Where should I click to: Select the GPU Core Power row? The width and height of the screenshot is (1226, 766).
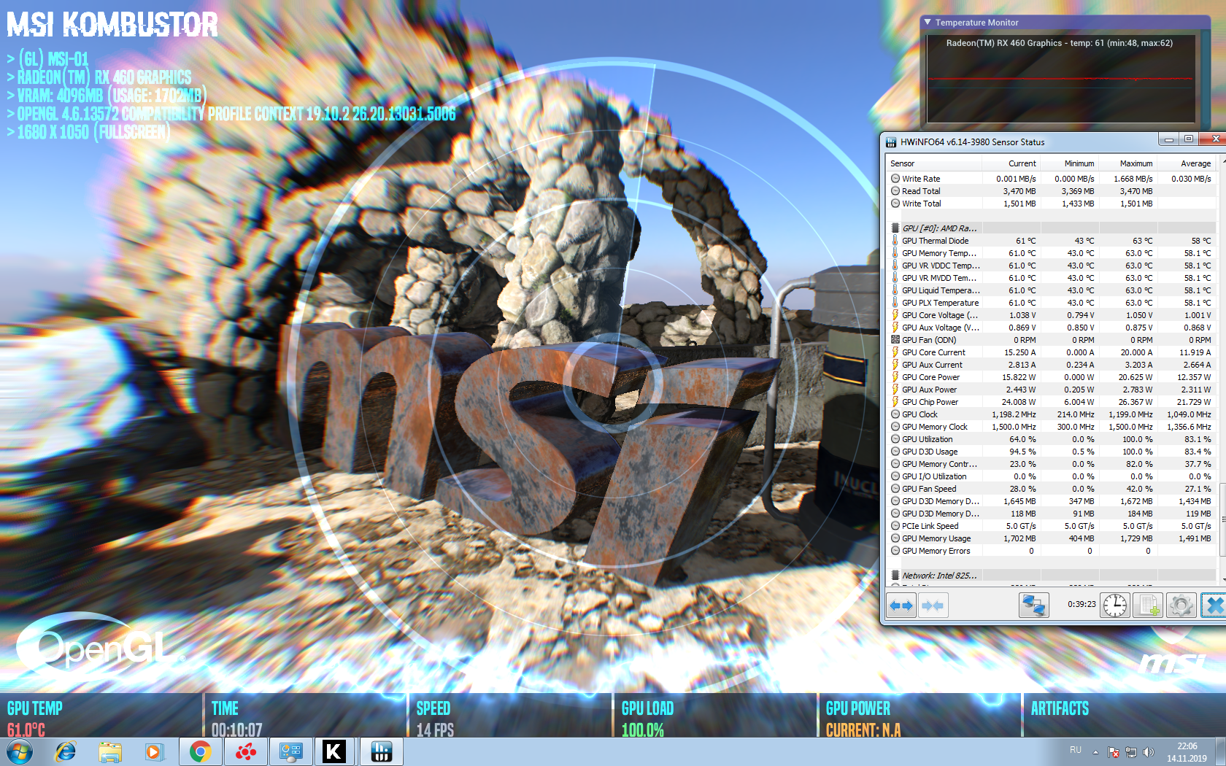[1051, 377]
